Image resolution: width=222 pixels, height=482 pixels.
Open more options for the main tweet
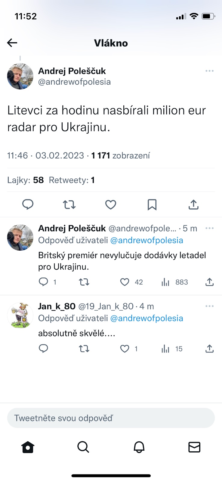pos(209,71)
